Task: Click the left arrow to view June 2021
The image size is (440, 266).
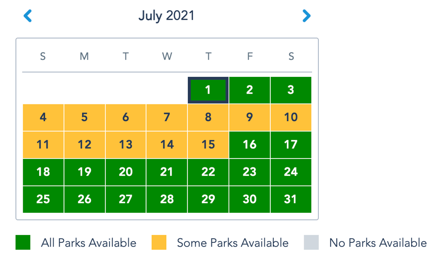Action: [27, 15]
